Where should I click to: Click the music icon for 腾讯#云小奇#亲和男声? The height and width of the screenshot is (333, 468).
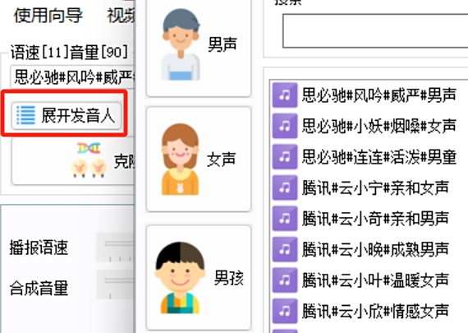point(285,218)
